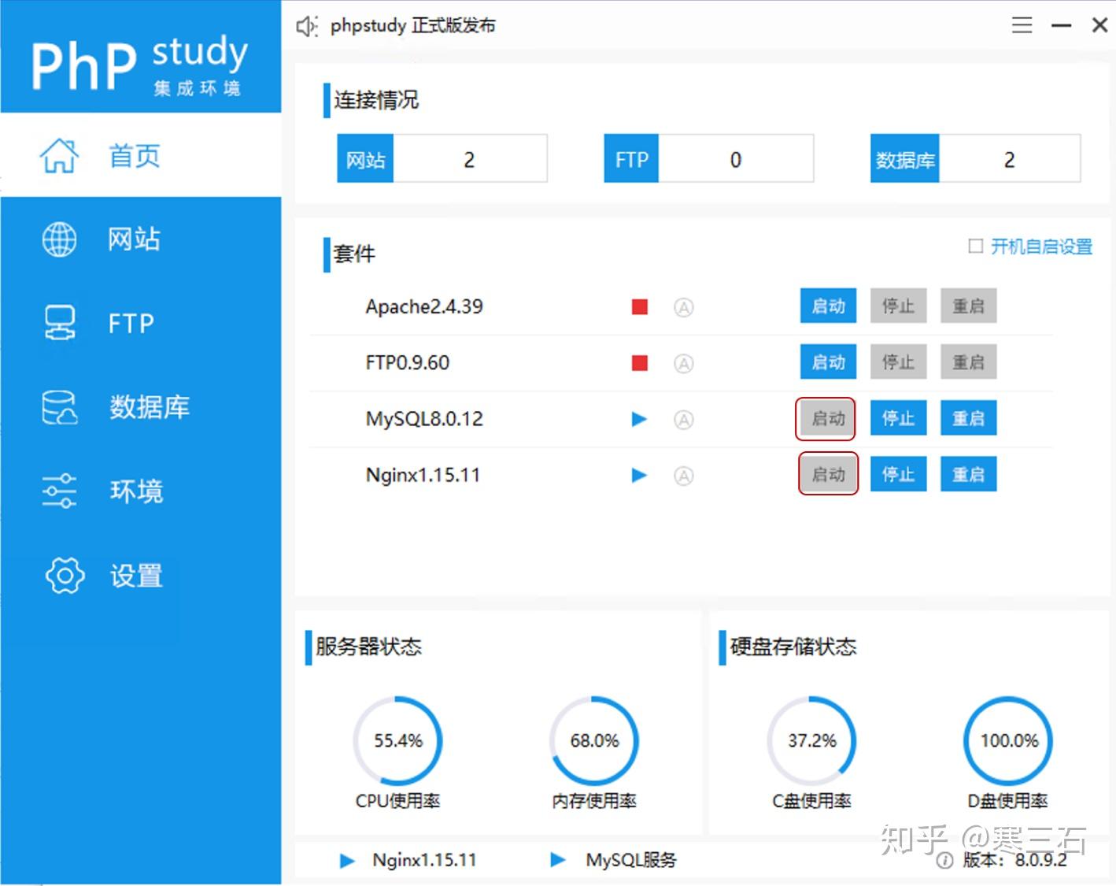Click the 网站 counter showing 2
Screen dimensions: 1116x886
click(x=469, y=159)
